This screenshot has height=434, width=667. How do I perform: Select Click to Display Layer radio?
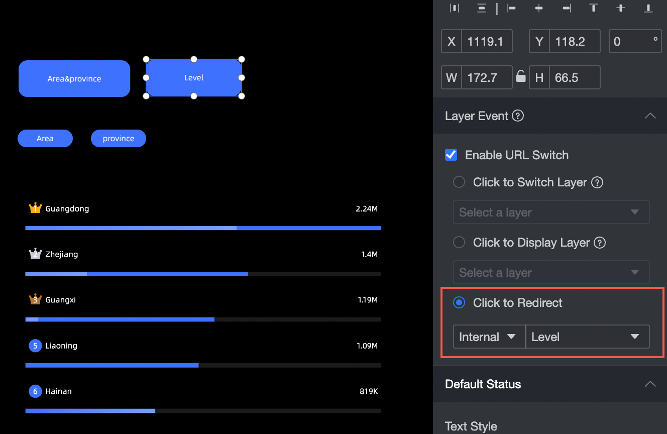click(459, 242)
